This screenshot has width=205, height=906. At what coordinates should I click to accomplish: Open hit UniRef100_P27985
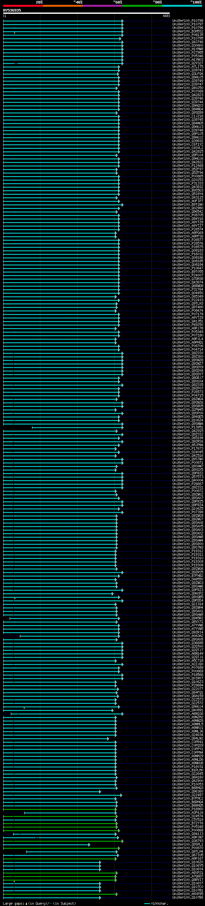[188, 53]
